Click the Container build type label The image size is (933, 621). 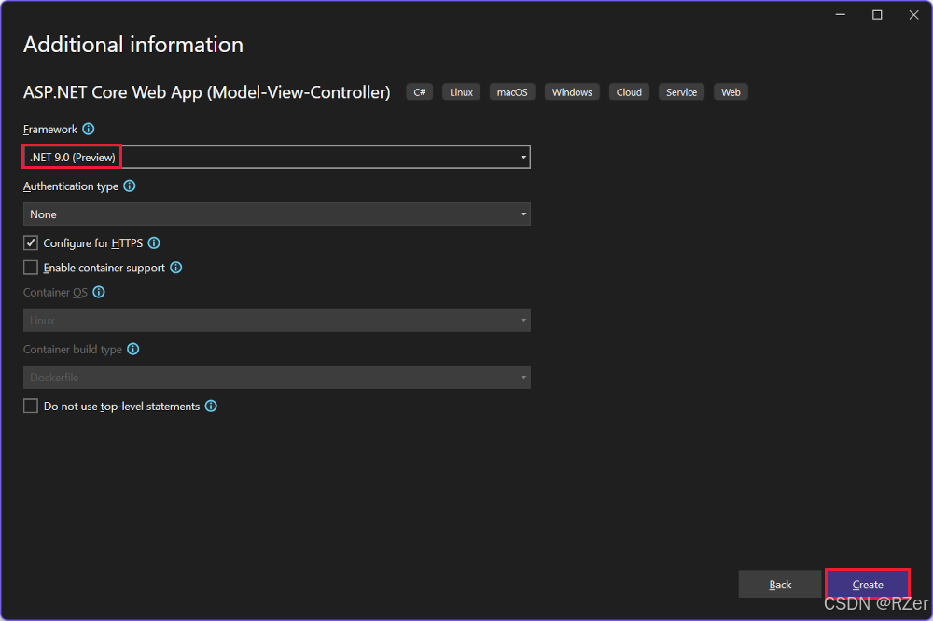tap(73, 349)
